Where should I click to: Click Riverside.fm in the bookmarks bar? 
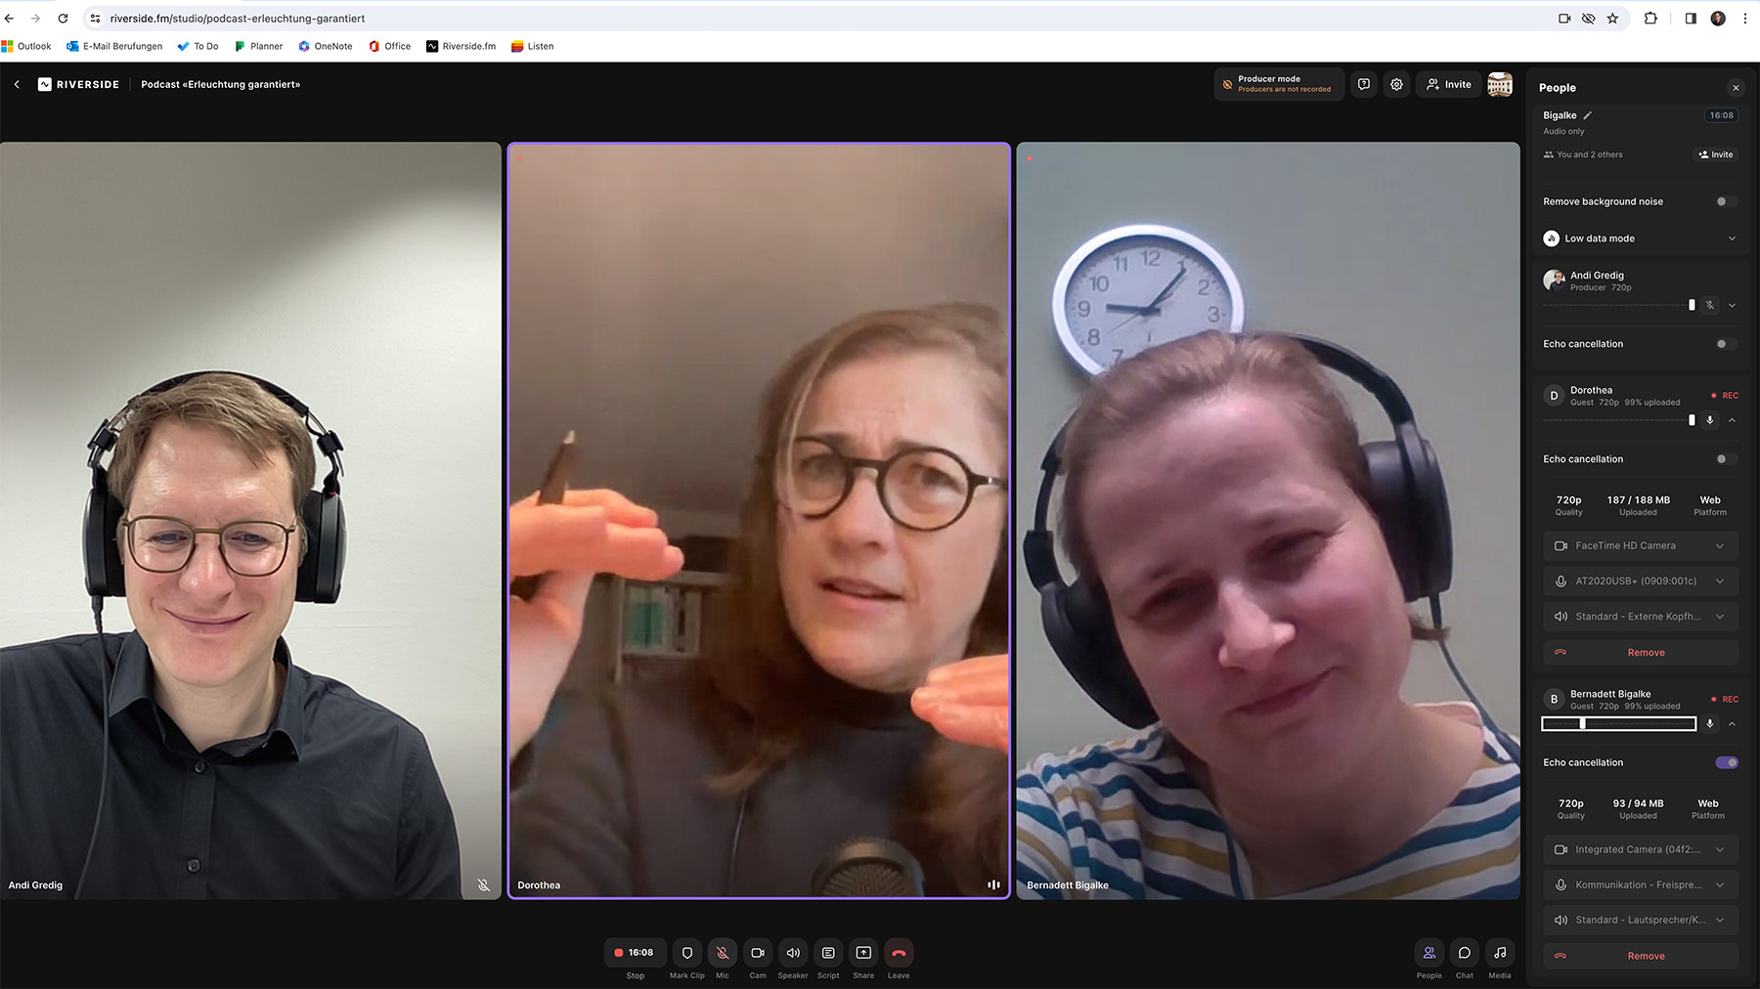tap(460, 46)
